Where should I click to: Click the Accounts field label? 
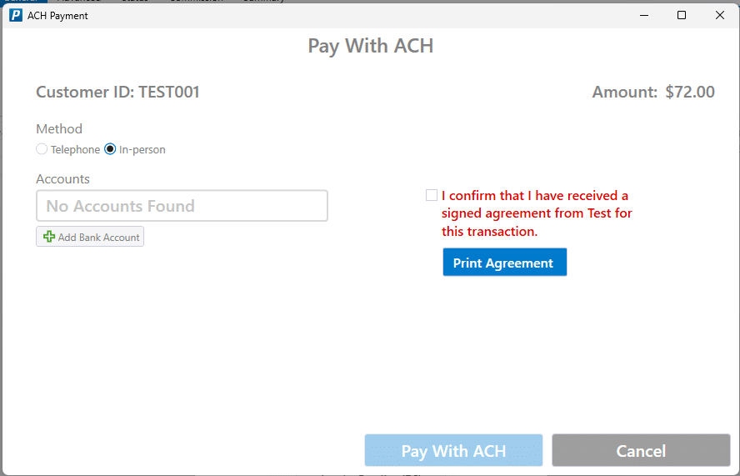point(62,179)
